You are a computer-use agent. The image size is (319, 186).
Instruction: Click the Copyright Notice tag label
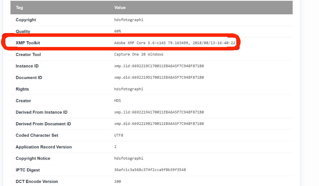tap(33, 158)
